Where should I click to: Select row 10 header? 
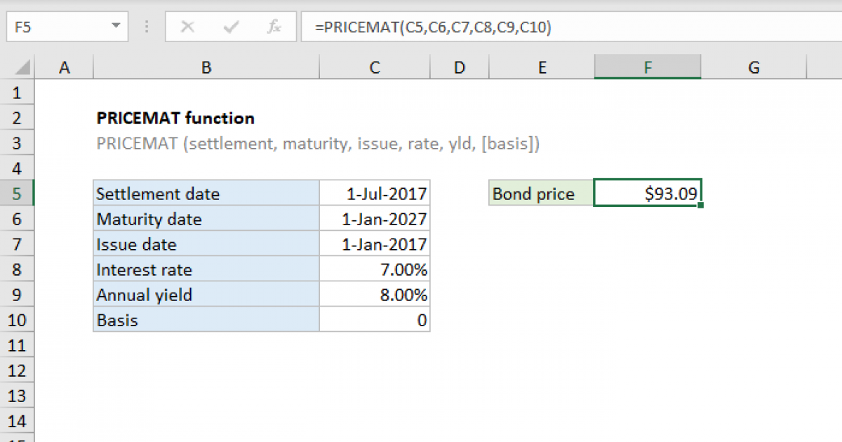18,320
